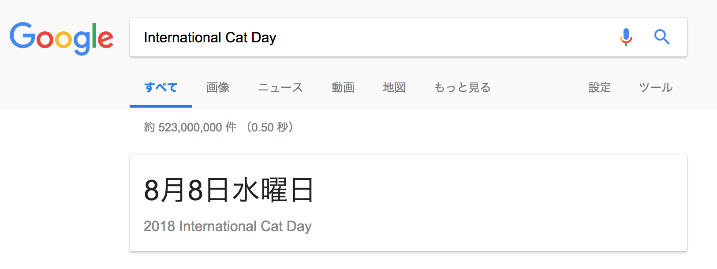Click the blank area inside the answer card
The image size is (717, 269).
pyautogui.click(x=498, y=203)
